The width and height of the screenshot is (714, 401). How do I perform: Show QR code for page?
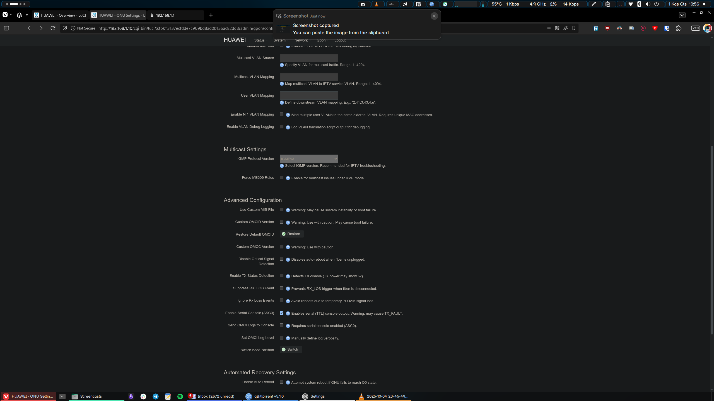(557, 28)
